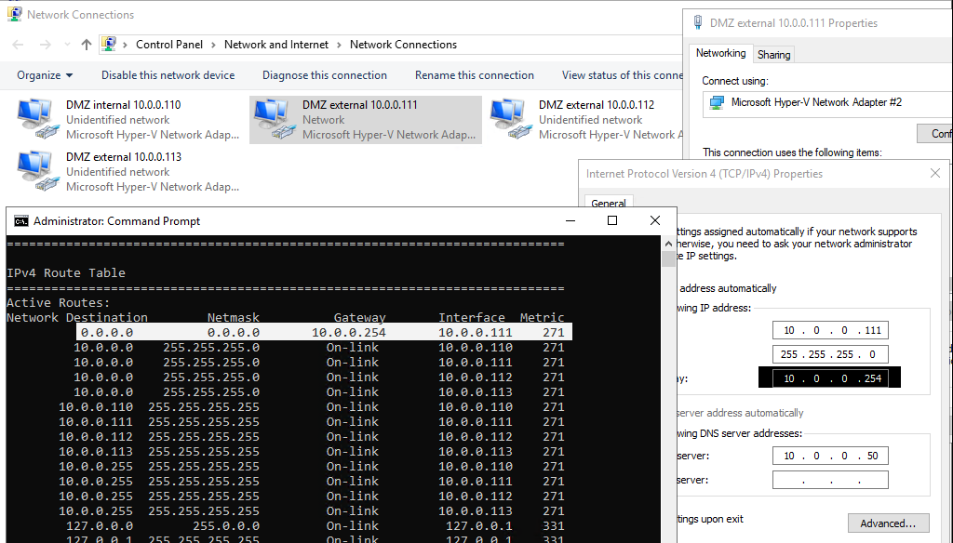This screenshot has width=953, height=543.
Task: Click the Network Connections window title icon
Action: 14,15
